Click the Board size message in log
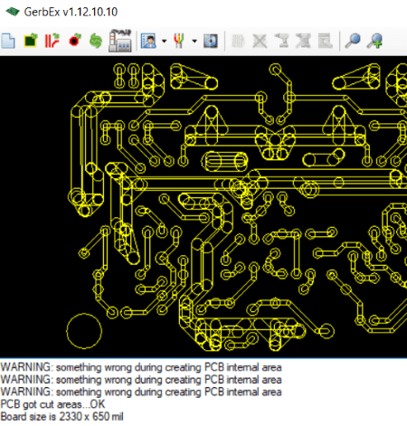 coord(62,417)
